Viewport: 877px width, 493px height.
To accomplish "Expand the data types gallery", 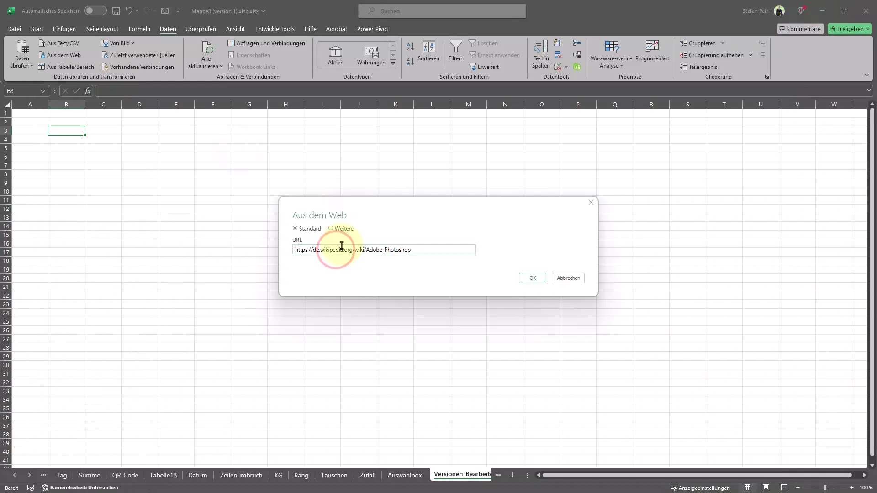I will (393, 64).
